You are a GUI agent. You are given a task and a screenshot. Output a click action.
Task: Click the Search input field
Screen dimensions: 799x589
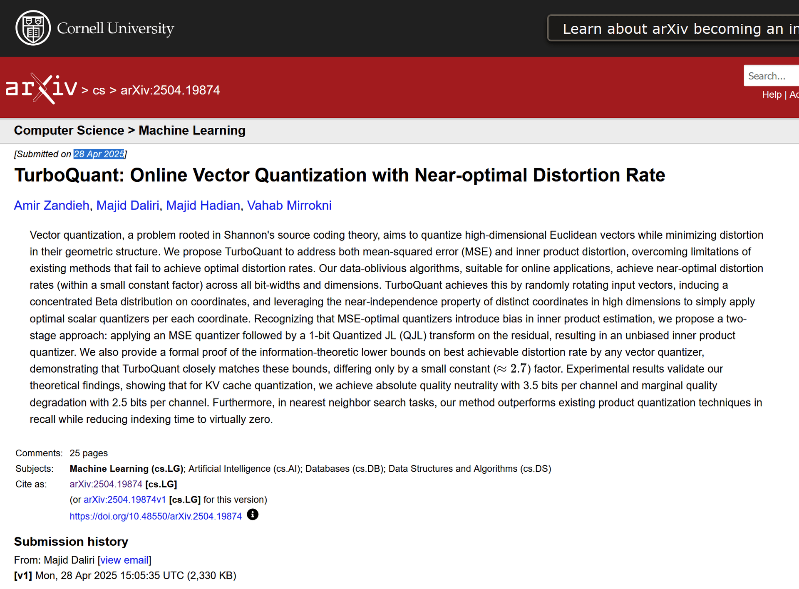770,76
